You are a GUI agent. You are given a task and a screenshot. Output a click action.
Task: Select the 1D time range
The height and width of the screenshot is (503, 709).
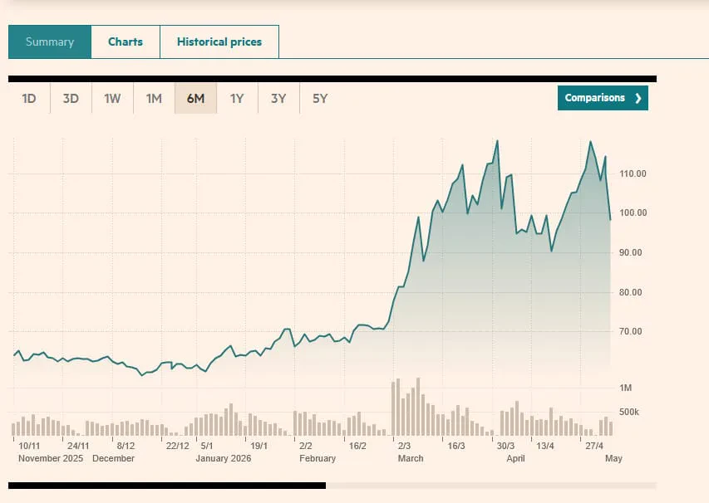point(29,98)
